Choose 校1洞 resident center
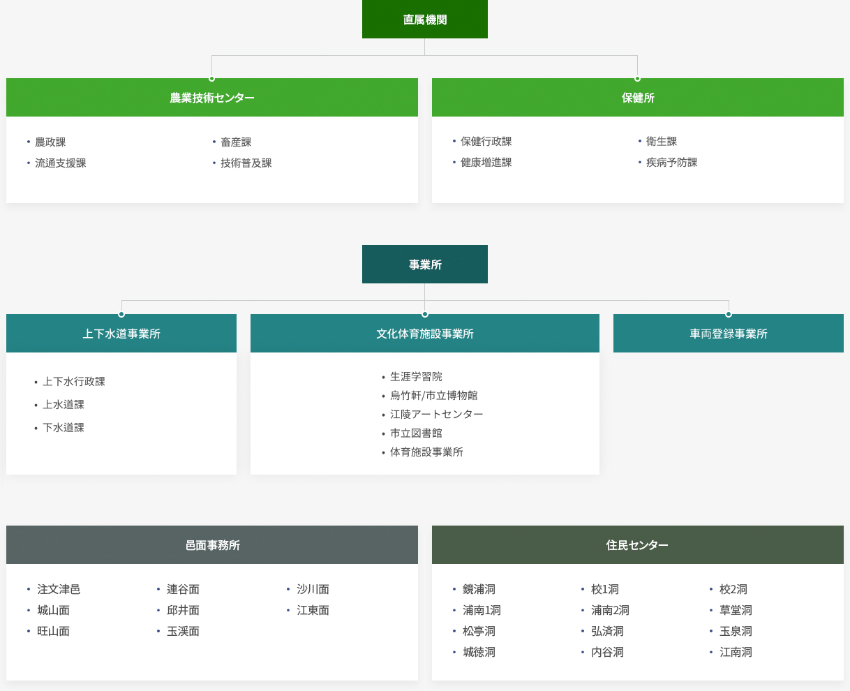 pos(605,589)
